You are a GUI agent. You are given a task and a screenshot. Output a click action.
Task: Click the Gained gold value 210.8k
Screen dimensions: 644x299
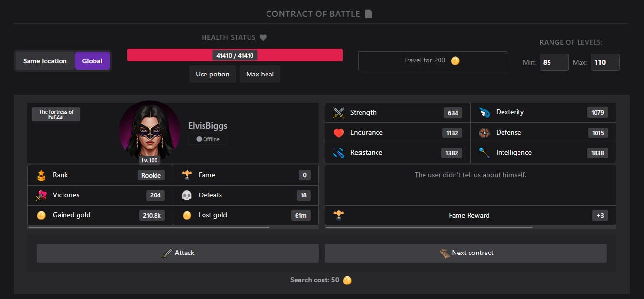point(152,215)
